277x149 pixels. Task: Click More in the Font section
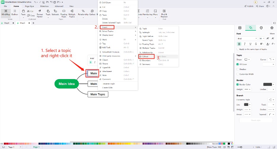pyautogui.click(x=272, y=34)
